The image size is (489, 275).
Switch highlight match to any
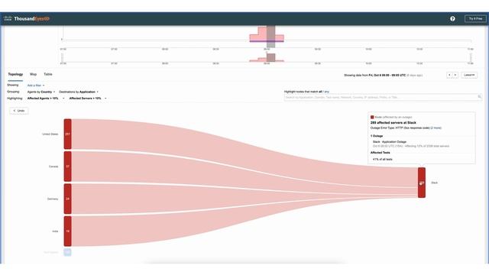pyautogui.click(x=327, y=92)
